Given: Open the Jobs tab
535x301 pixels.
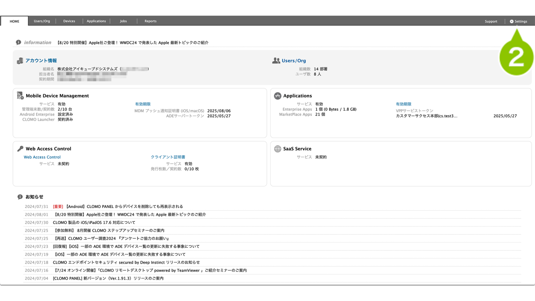Looking at the screenshot, I should tap(123, 21).
